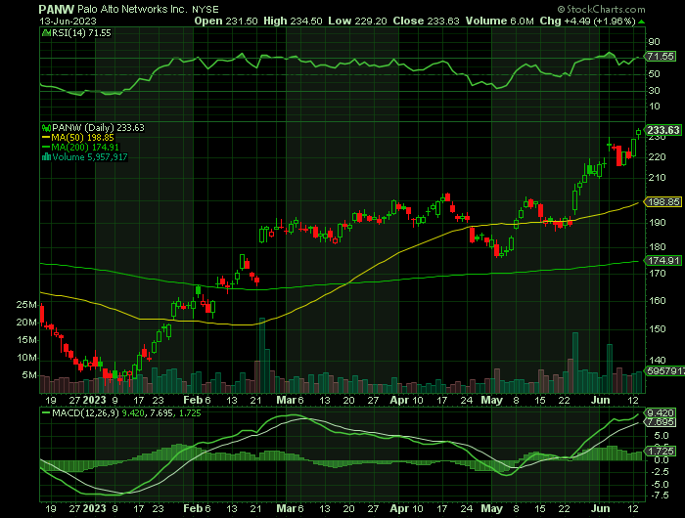
Task: Click the 71.55 RSI value tag
Action: pyautogui.click(x=662, y=57)
